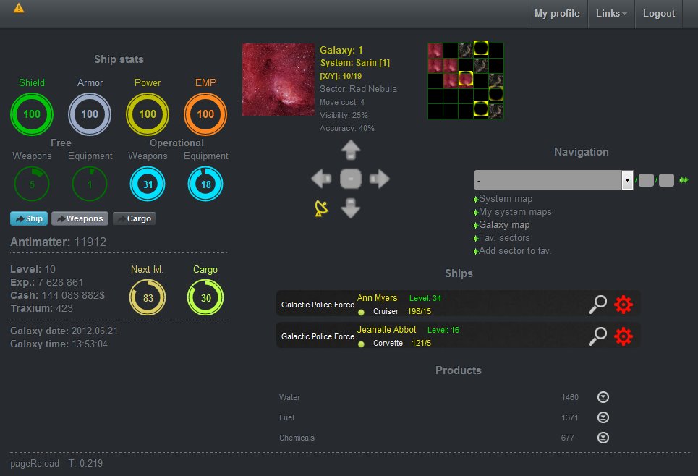Switch to the Weapons tab

80,218
